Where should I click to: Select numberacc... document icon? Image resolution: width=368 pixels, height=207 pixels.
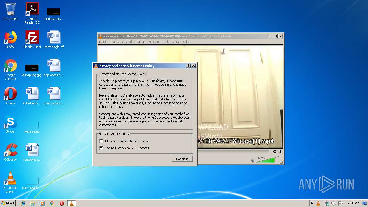[x=32, y=152]
